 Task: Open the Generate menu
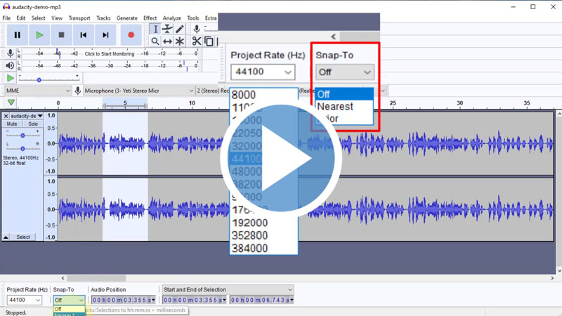click(126, 18)
